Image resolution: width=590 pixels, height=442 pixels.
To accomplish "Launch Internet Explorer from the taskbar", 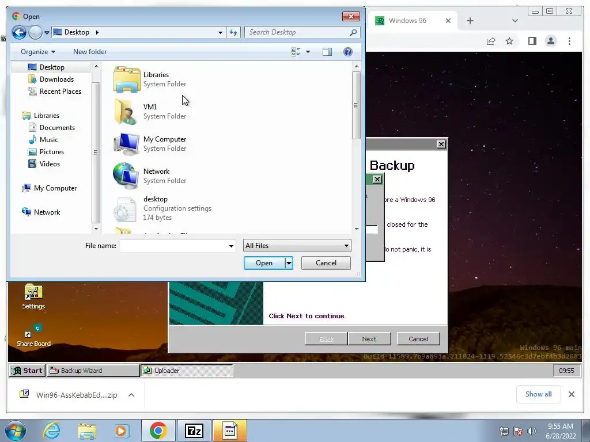I will pos(51,430).
